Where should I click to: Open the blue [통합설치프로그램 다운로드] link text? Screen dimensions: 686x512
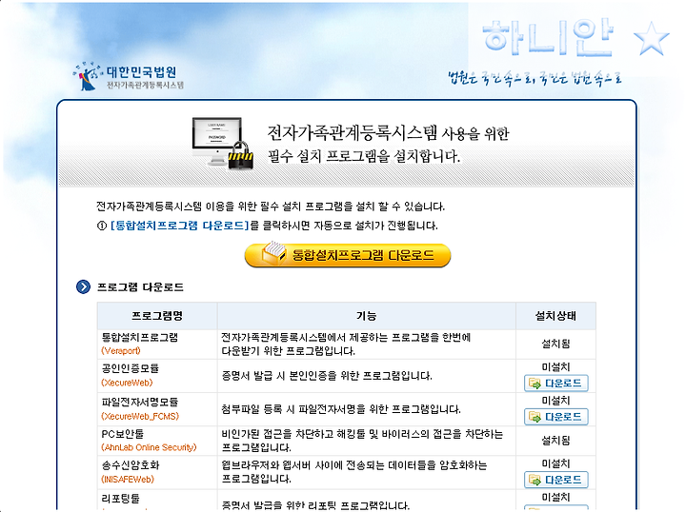(180, 226)
